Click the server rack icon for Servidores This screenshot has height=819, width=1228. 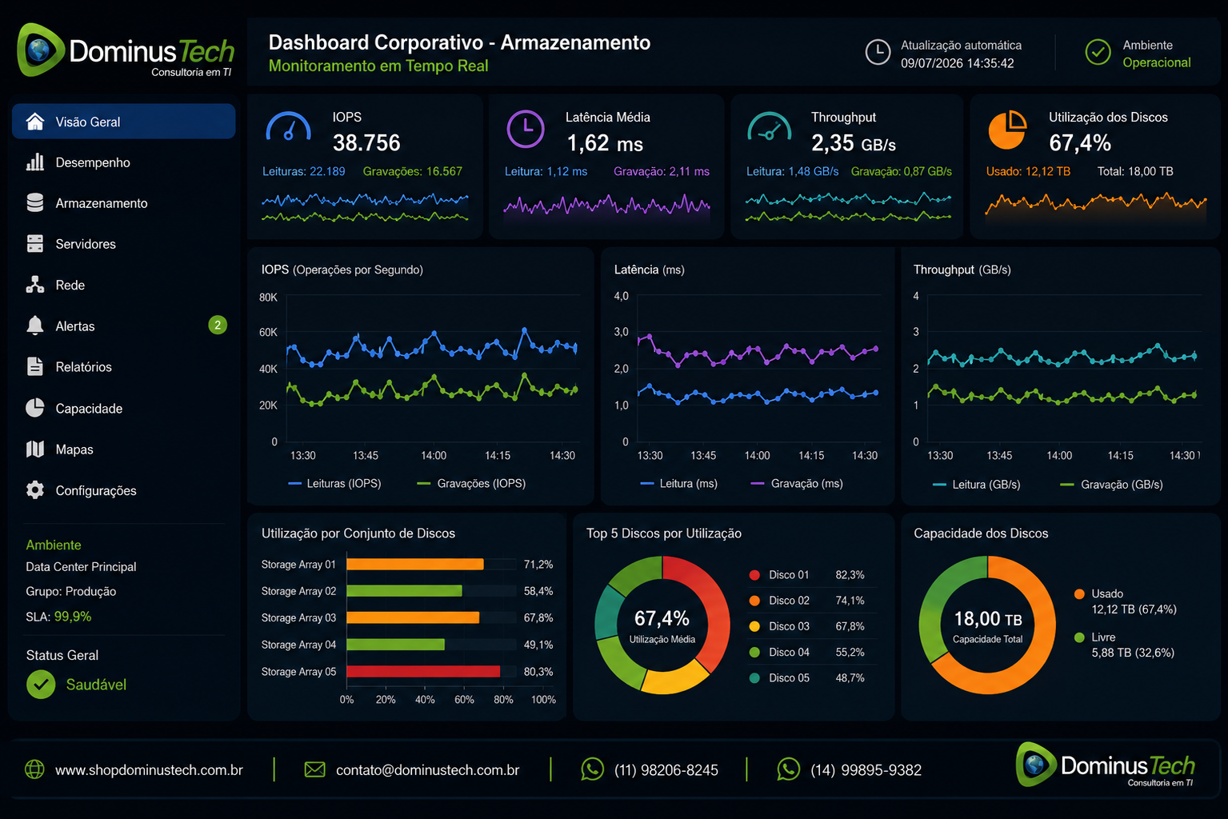click(35, 244)
